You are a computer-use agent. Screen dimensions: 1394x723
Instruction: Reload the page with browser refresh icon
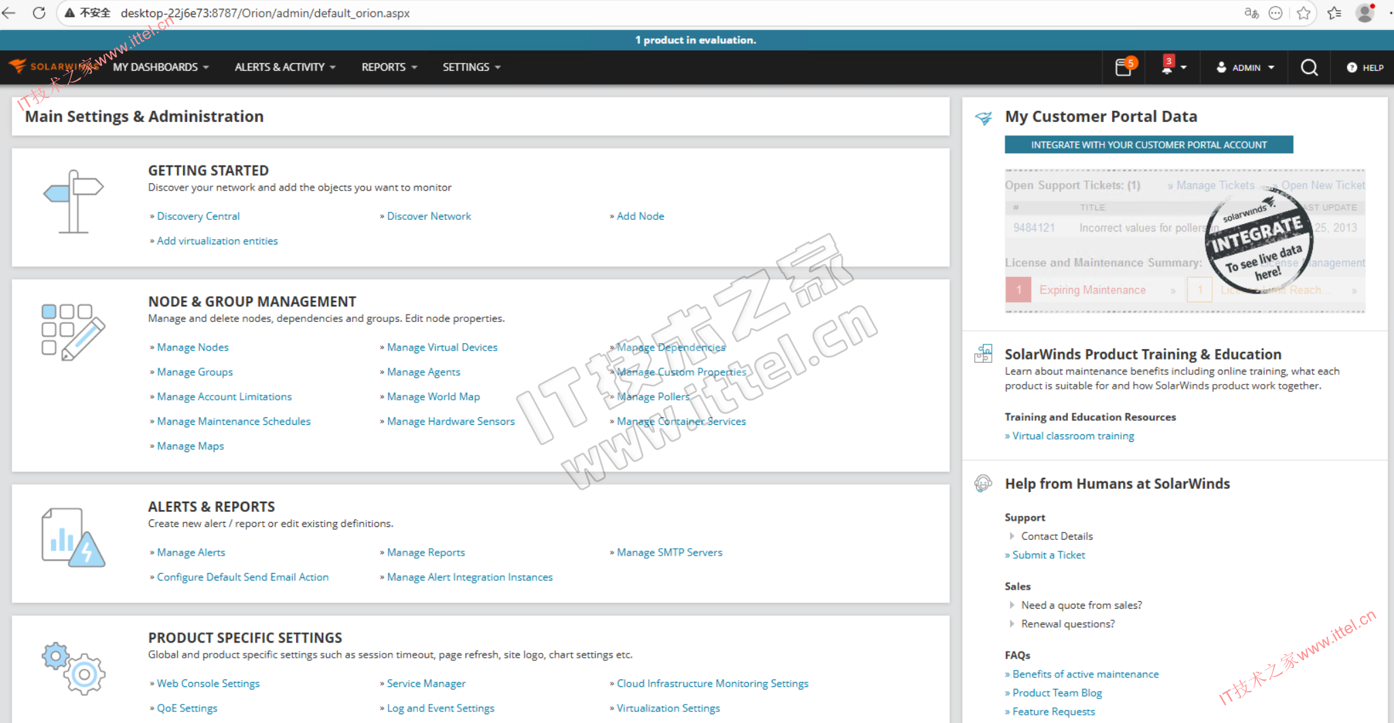click(x=39, y=13)
